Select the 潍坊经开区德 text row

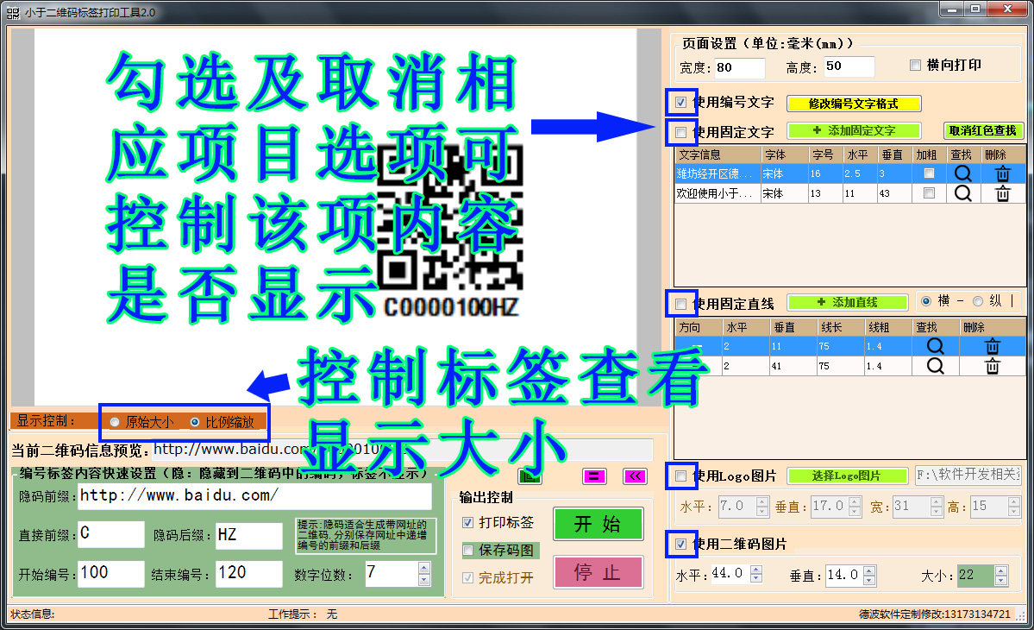[850, 173]
